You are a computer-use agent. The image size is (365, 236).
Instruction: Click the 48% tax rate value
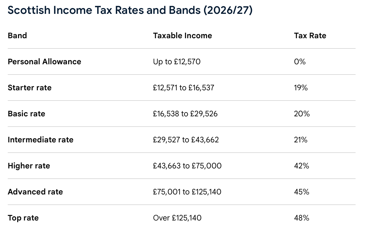pyautogui.click(x=302, y=218)
